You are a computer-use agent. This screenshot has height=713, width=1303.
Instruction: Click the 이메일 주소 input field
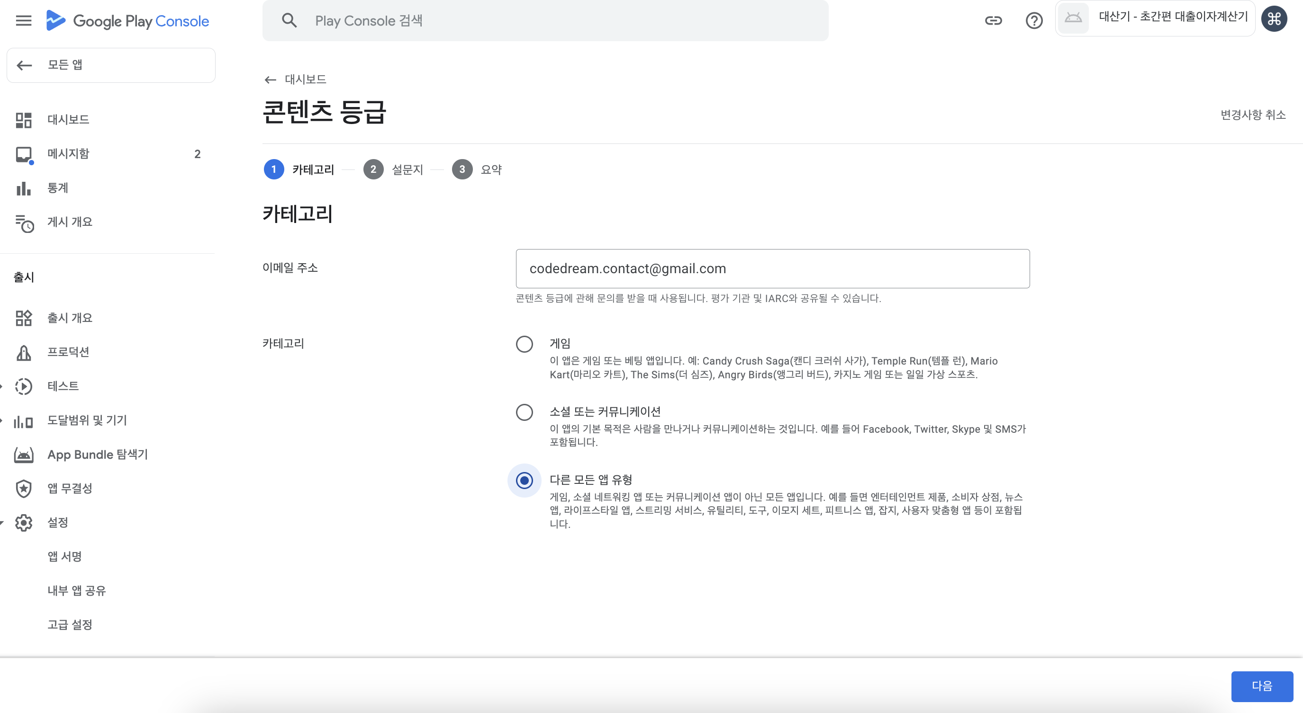coord(772,269)
